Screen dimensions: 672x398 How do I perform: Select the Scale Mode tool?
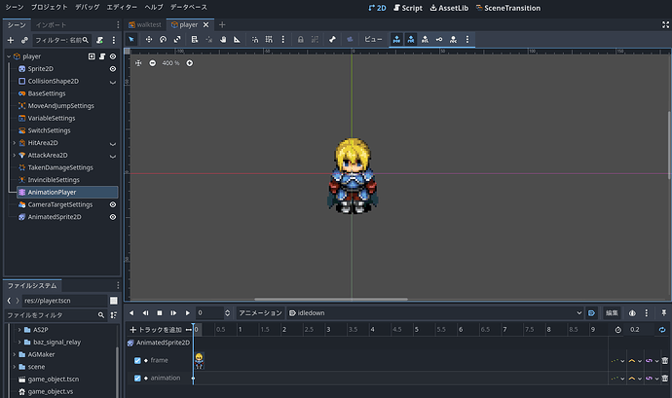[x=177, y=40]
